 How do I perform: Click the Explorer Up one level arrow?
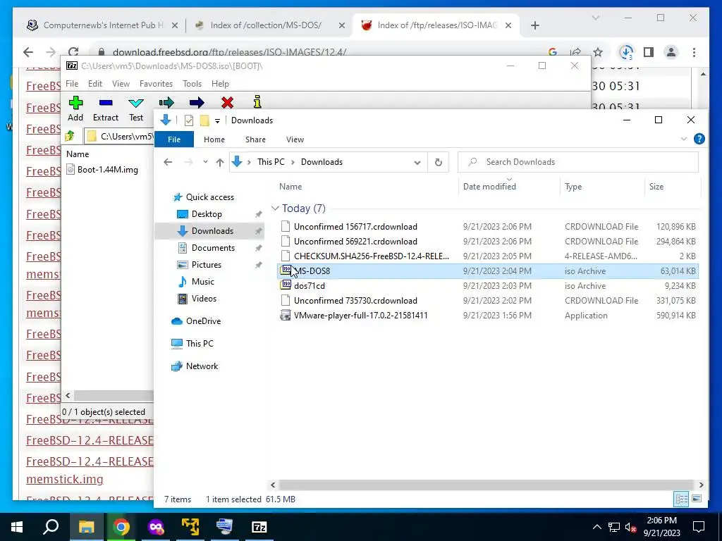(x=220, y=162)
